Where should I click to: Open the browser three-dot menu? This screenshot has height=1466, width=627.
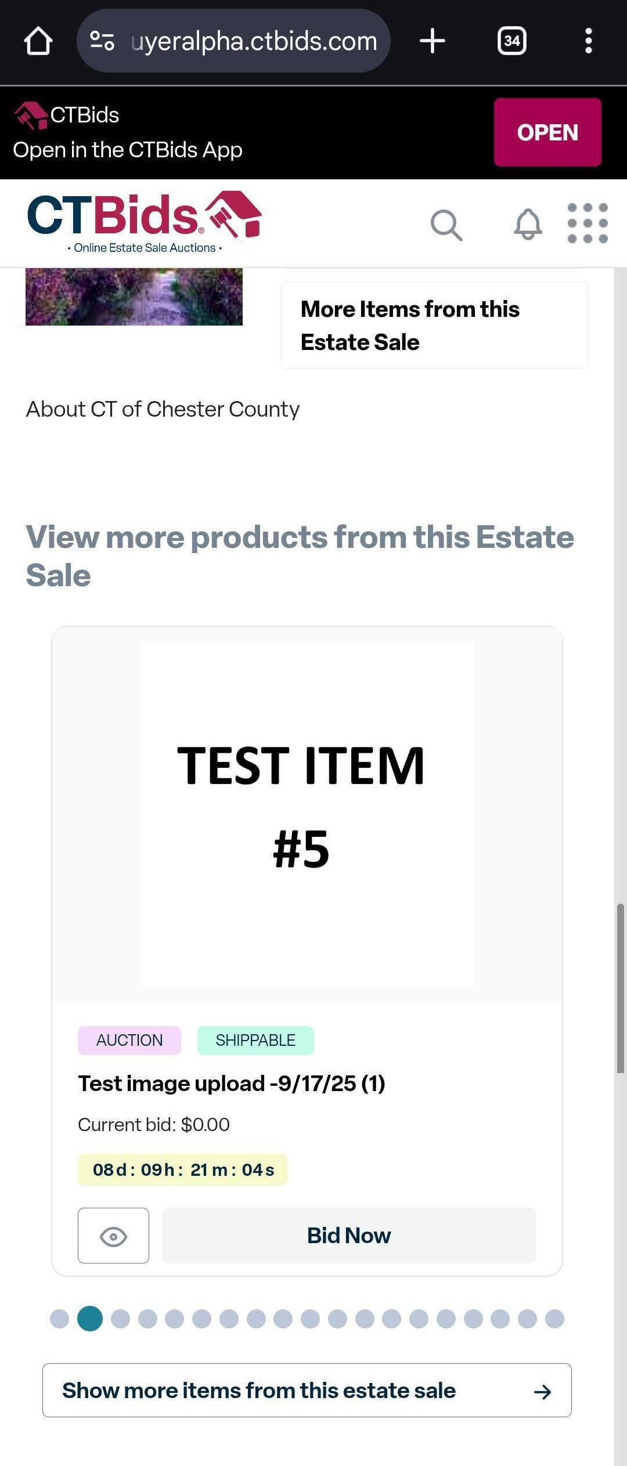(588, 41)
